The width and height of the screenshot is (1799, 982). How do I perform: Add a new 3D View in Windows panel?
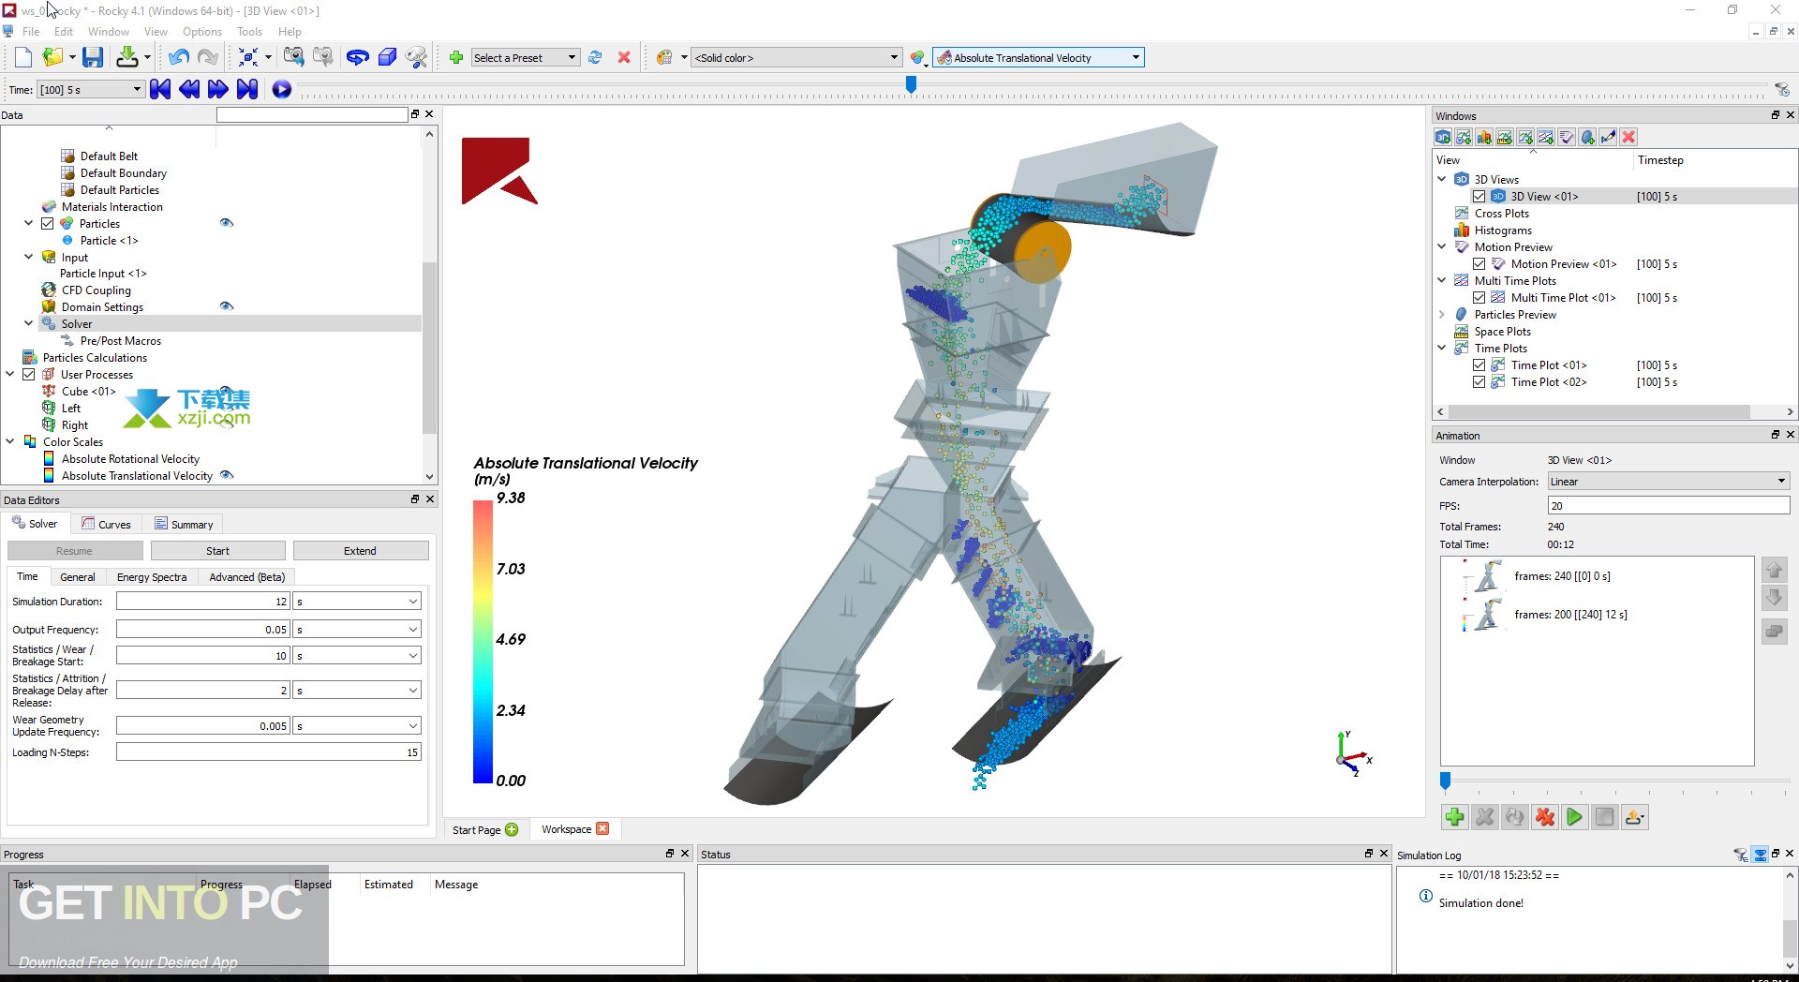tap(1443, 138)
